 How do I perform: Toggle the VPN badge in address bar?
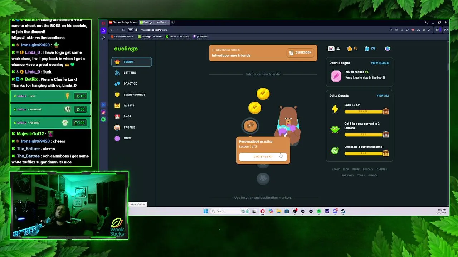[131, 30]
